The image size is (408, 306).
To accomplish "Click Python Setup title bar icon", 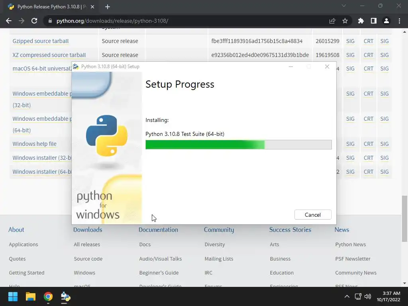I will [76, 67].
